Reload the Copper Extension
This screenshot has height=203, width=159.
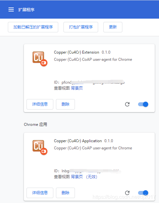tap(127, 104)
